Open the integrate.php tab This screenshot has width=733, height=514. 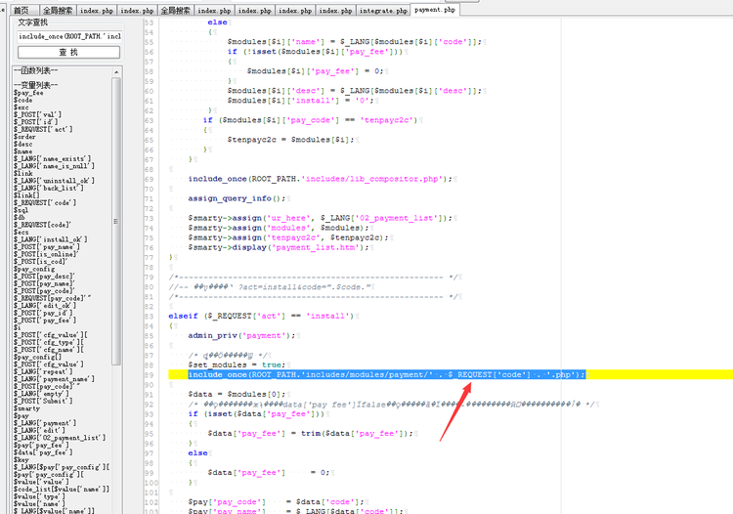click(x=384, y=10)
